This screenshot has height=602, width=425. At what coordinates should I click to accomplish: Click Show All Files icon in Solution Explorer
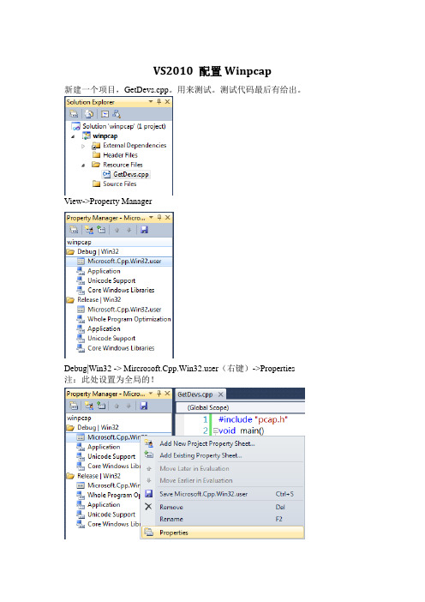pos(89,114)
